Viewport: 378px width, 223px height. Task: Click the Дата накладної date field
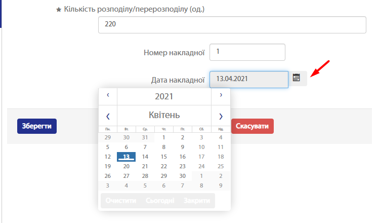click(248, 79)
